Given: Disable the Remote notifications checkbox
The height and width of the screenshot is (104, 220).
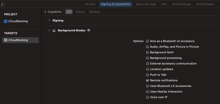Looking at the screenshot, I should (147, 80).
